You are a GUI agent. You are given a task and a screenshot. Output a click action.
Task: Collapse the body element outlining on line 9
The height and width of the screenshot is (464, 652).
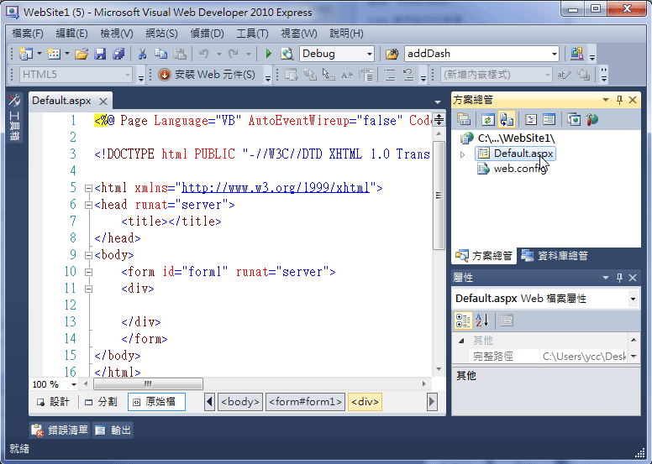pyautogui.click(x=88, y=255)
